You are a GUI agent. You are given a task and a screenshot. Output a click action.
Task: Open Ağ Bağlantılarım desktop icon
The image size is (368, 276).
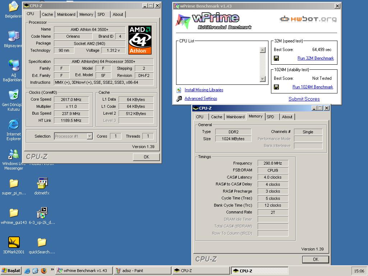click(x=14, y=65)
